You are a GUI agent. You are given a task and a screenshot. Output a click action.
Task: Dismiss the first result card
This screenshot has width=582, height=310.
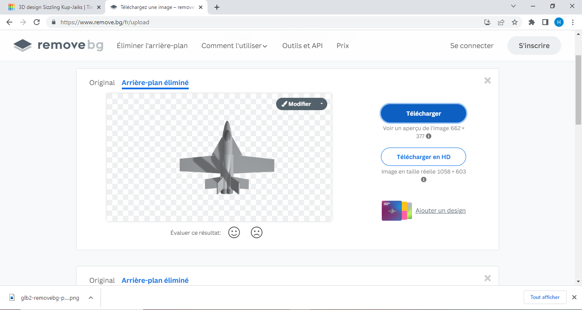click(x=488, y=80)
